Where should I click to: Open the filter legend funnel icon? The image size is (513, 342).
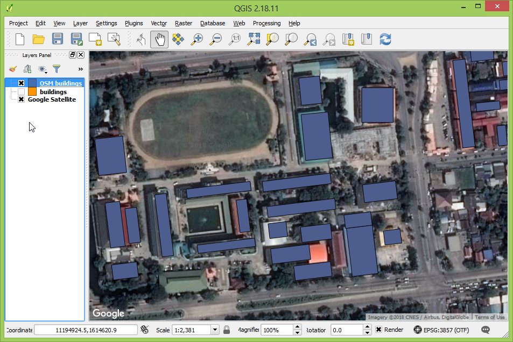coord(56,69)
